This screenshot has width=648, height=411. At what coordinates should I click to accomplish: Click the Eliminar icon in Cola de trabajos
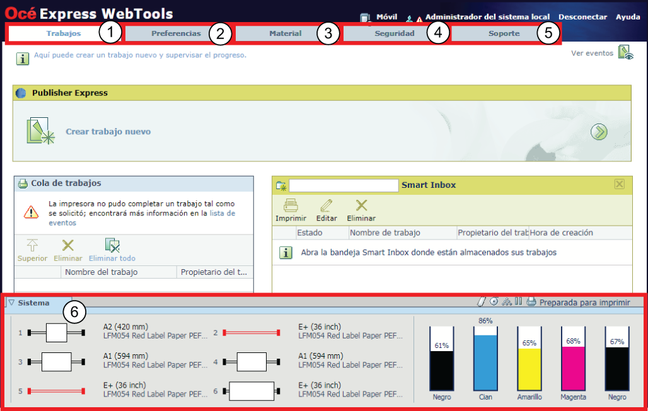68,245
